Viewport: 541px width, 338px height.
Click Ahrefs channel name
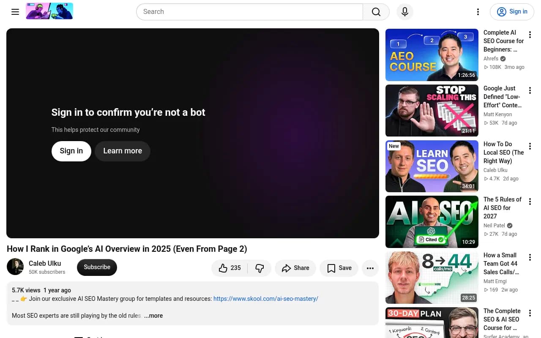(x=491, y=59)
